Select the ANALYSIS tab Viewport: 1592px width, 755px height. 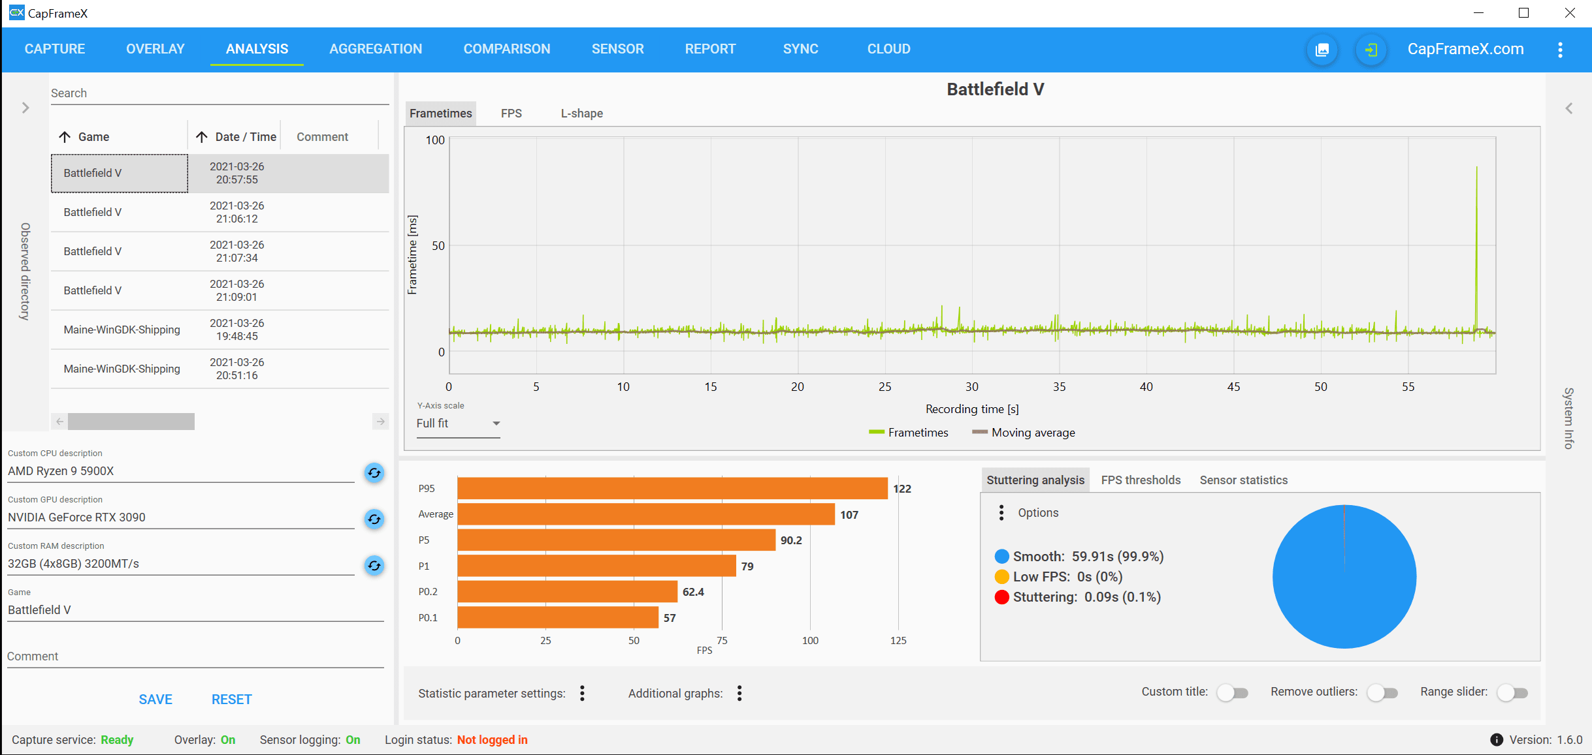coord(257,49)
